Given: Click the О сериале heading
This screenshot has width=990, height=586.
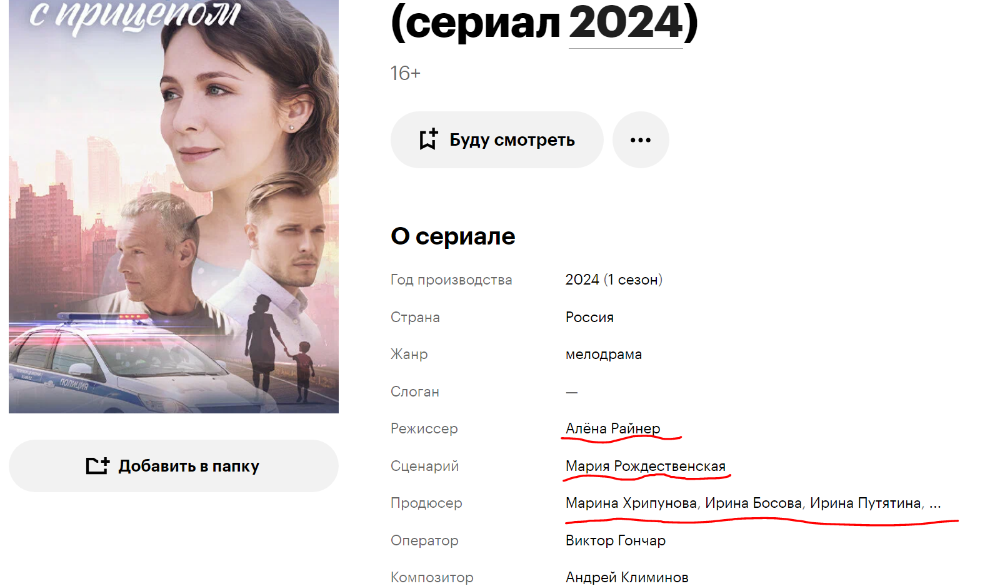Looking at the screenshot, I should click(x=453, y=236).
